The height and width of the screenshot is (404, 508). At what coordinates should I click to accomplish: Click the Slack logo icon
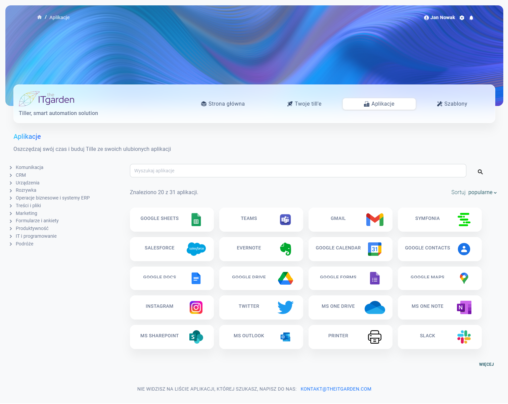click(464, 337)
